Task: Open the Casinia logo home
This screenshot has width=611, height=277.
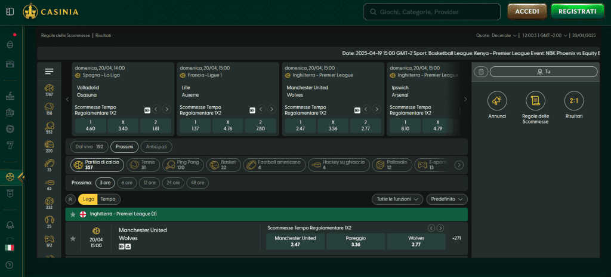Action: click(x=51, y=12)
